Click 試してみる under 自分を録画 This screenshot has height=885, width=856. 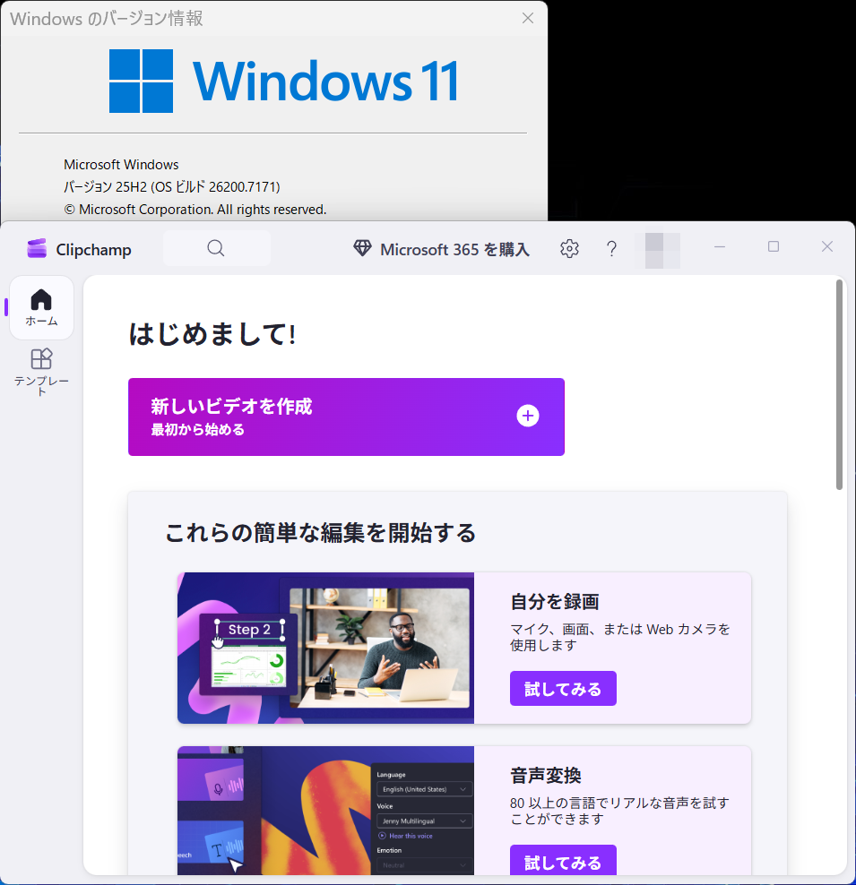click(x=563, y=689)
